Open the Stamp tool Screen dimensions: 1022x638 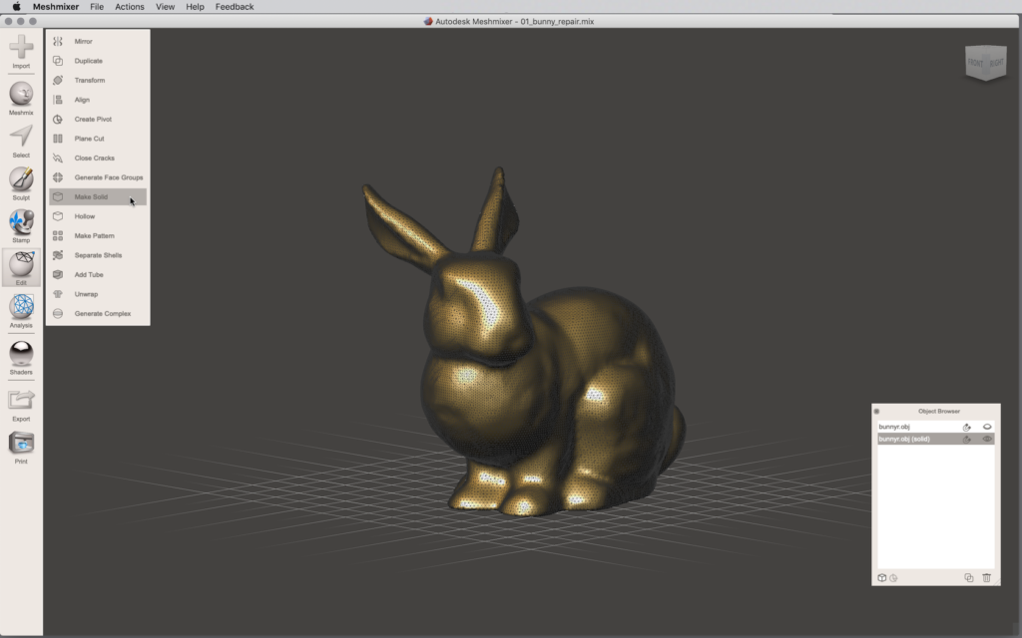(x=21, y=223)
